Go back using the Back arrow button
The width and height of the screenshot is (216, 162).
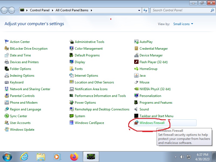4,10
